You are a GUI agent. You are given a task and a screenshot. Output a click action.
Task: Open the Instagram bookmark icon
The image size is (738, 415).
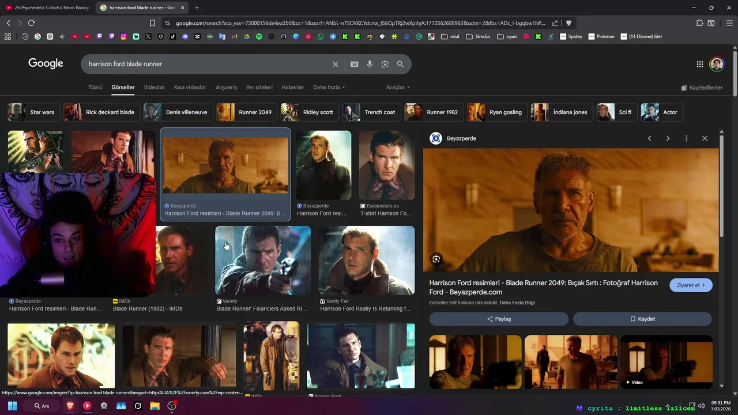123,36
